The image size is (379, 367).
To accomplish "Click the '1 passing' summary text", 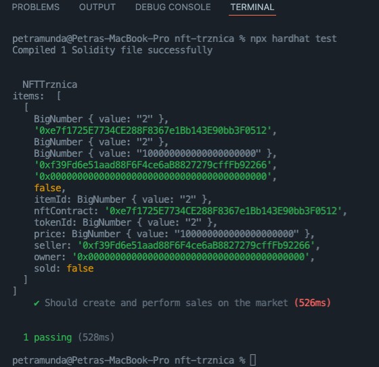I will coord(47,337).
